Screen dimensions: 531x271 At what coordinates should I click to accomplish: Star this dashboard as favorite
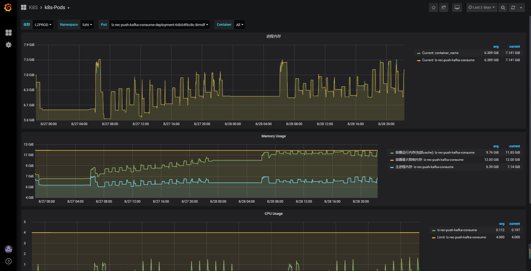pos(433,7)
